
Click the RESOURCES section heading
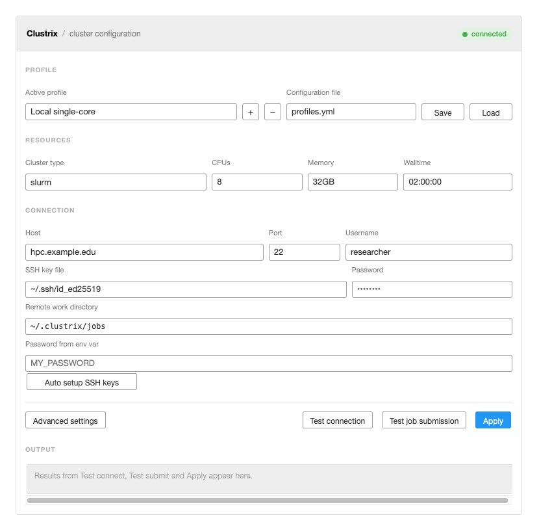48,140
